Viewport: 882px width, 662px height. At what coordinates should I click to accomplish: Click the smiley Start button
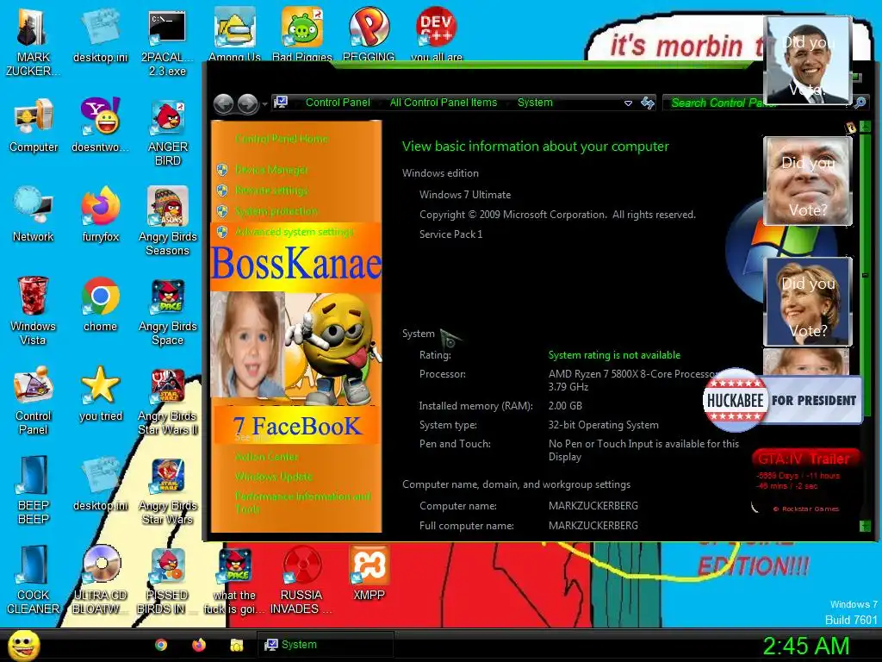[23, 645]
